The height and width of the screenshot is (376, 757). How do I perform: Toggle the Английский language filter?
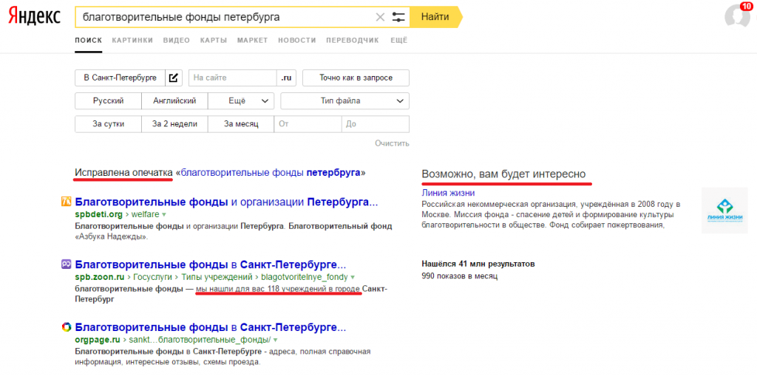(174, 101)
